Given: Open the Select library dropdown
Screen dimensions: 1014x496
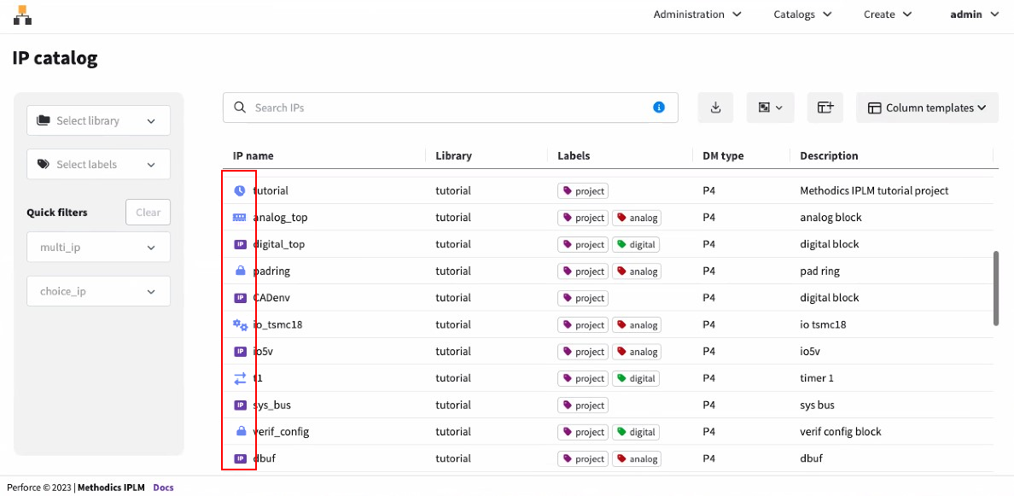Looking at the screenshot, I should pos(98,121).
